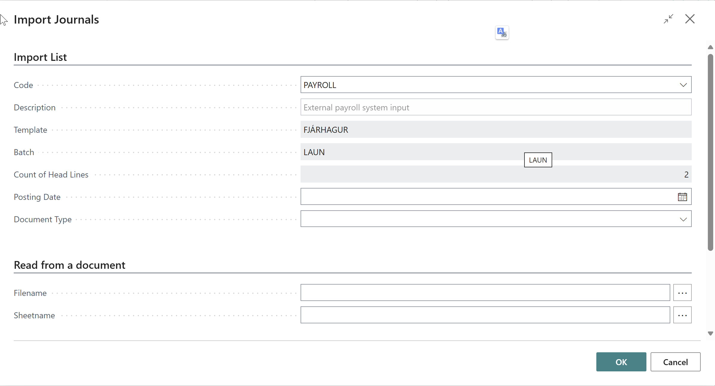This screenshot has height=386, width=715.
Task: Close the Import Journals dialog
Action: click(x=690, y=19)
